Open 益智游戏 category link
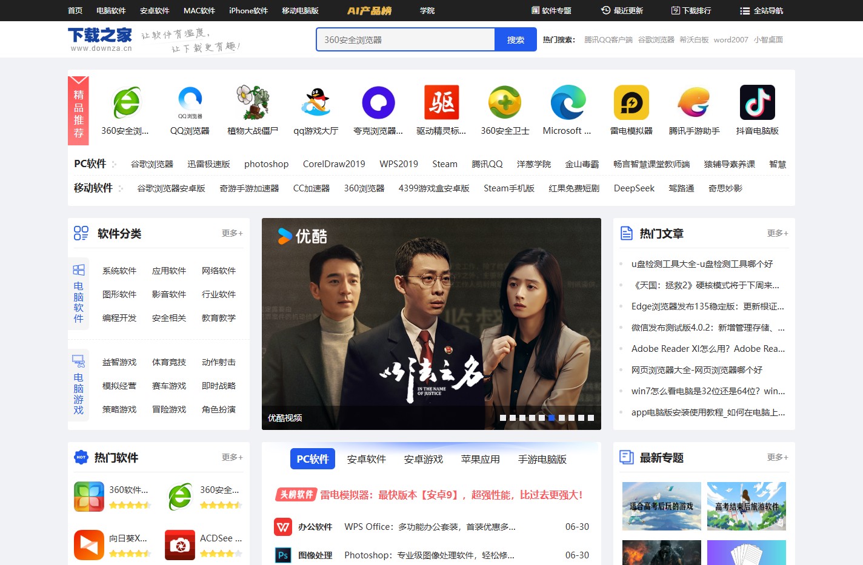Viewport: 863px width, 565px height. coord(119,362)
